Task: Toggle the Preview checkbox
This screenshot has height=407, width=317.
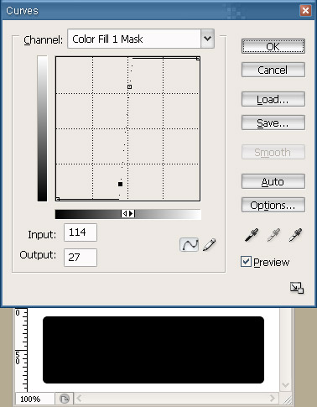Action: [x=246, y=262]
